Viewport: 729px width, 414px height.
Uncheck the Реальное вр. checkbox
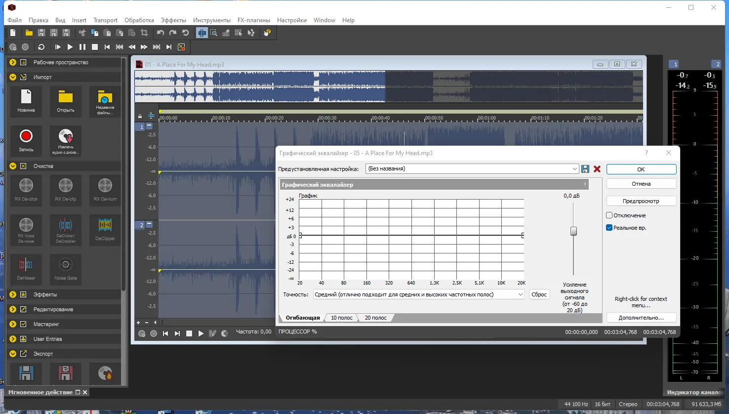(x=609, y=228)
